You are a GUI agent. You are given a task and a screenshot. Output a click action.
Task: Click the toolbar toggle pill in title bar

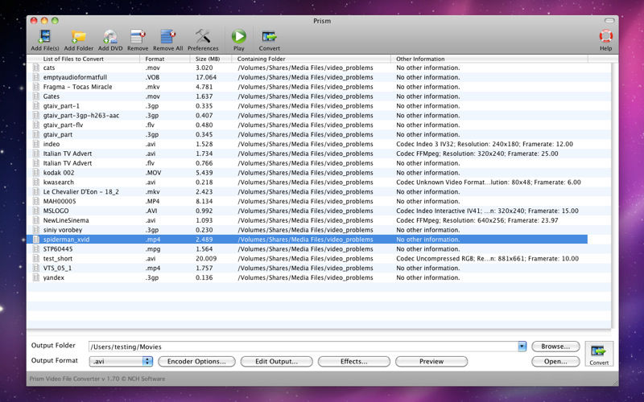609,21
